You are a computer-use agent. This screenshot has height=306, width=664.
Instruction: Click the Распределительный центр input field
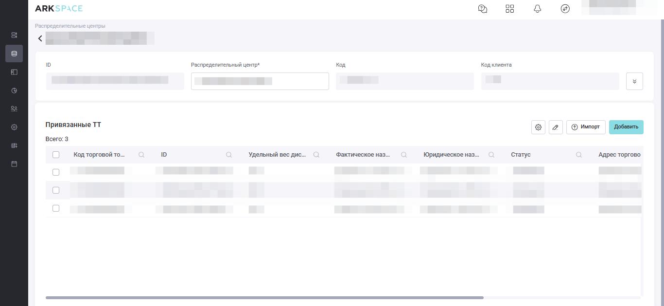(x=260, y=81)
